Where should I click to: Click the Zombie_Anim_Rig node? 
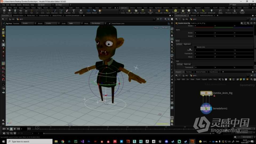pos(206,93)
